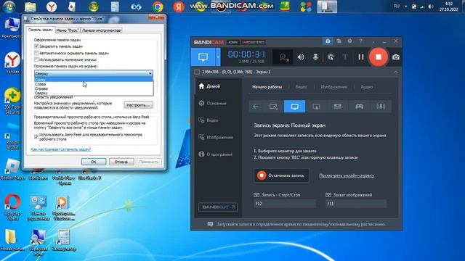Click the blue screen recording mode button
This screenshot has height=261, width=465.
(x=203, y=57)
